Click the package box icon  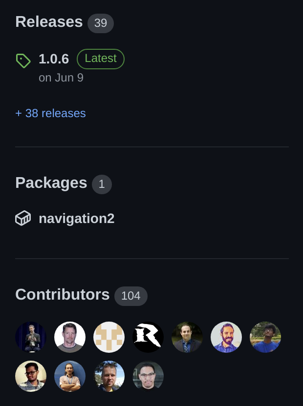pos(23,218)
